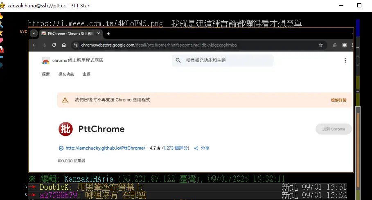Viewport: 372px width, 200px height.
Task: Click the share icon next to 分享
Action: pyautogui.click(x=196, y=148)
